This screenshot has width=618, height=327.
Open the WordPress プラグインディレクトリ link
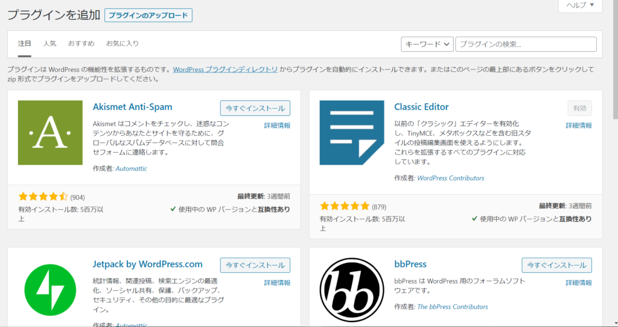tap(226, 69)
